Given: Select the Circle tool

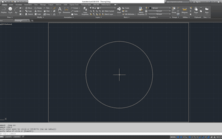Looking at the screenshot, I should pos(10,10).
